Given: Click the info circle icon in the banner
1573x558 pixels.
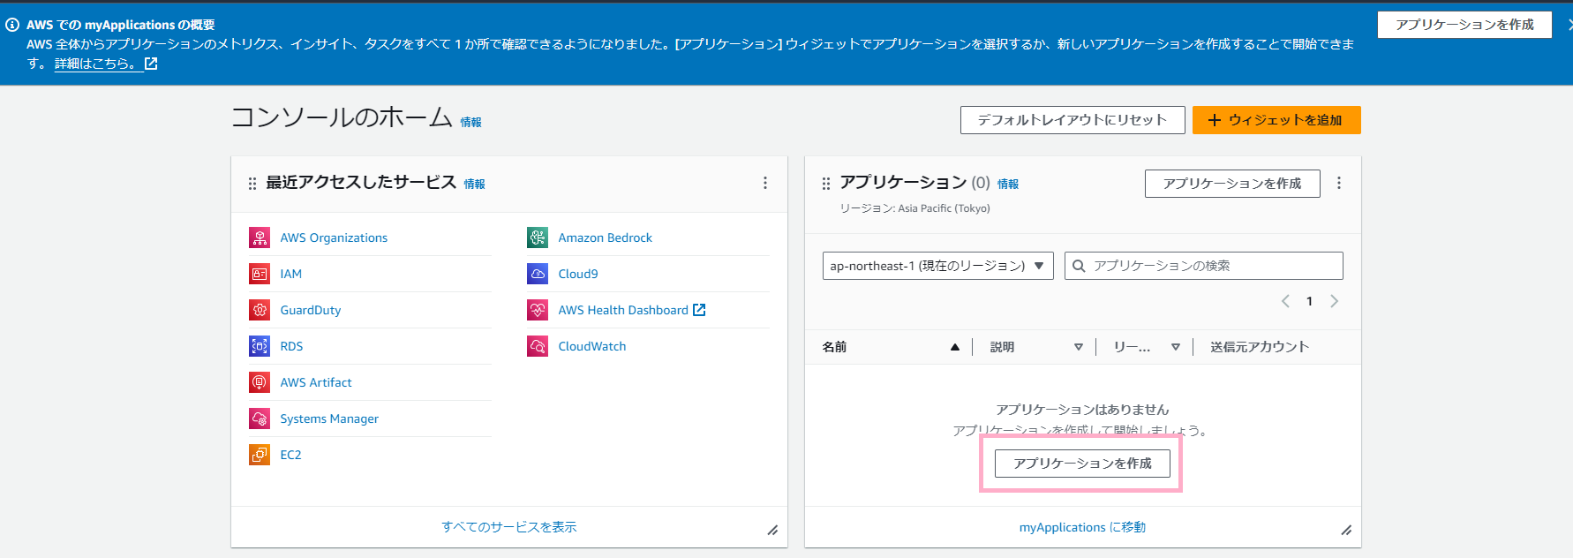Looking at the screenshot, I should point(12,25).
